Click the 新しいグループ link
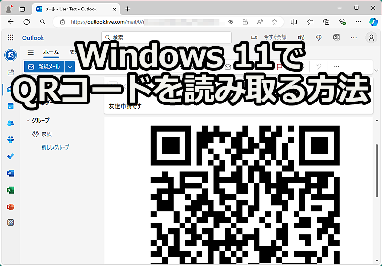This screenshot has width=382, height=266. coord(55,147)
